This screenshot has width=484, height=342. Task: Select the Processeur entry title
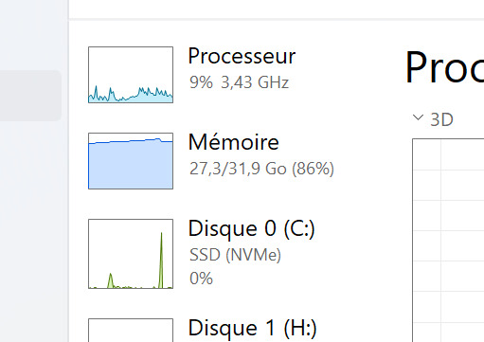click(242, 57)
